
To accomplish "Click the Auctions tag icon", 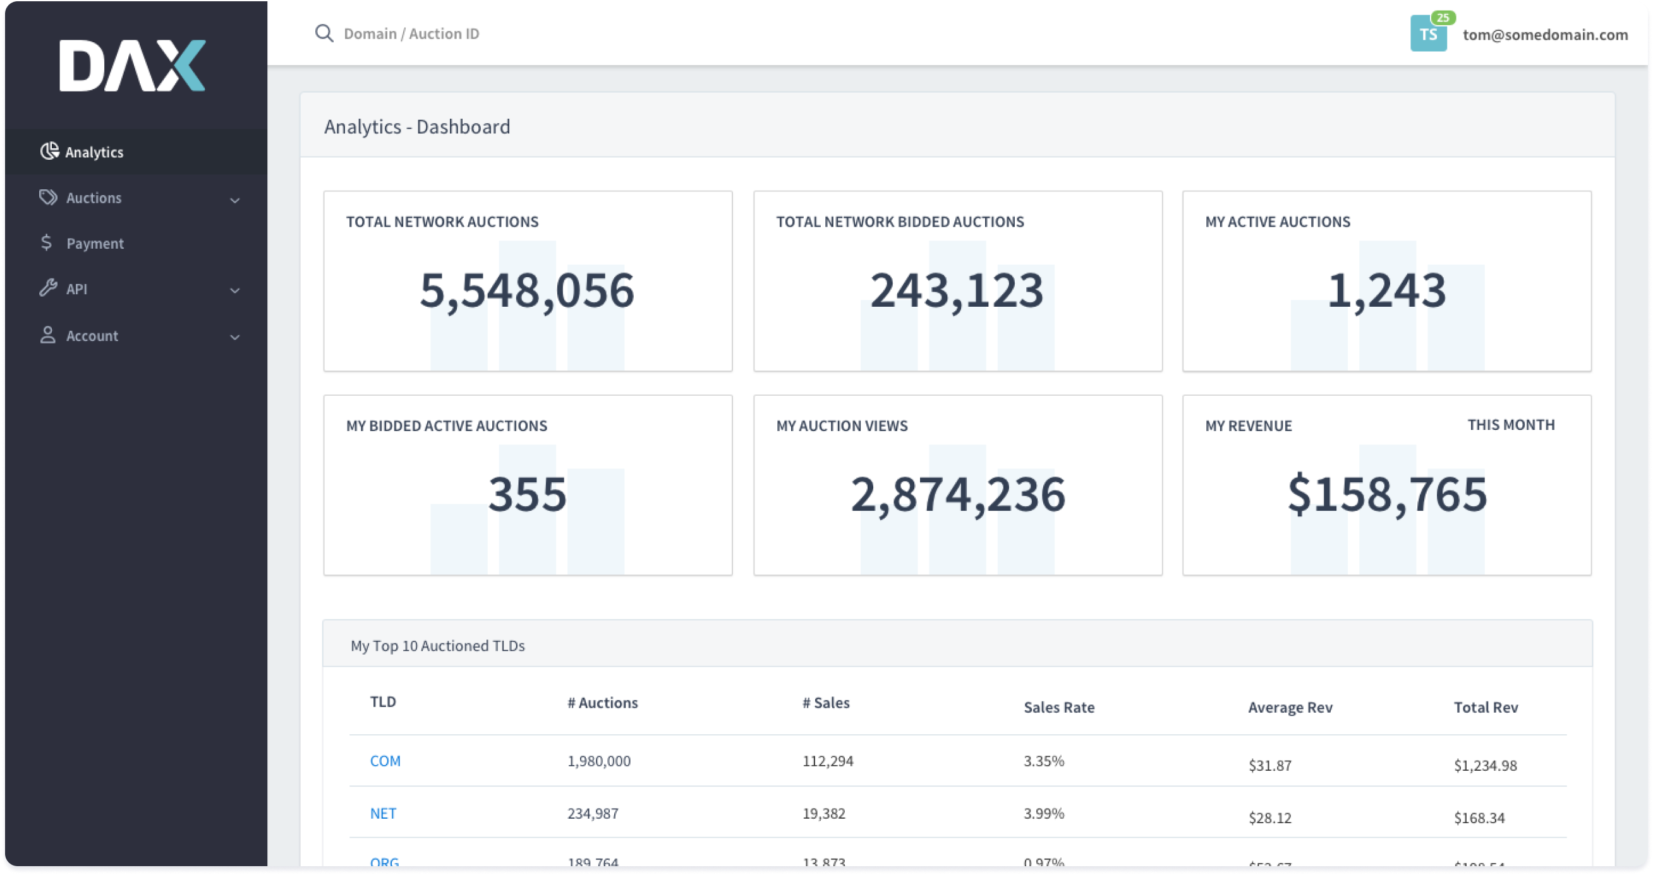I will (48, 198).
